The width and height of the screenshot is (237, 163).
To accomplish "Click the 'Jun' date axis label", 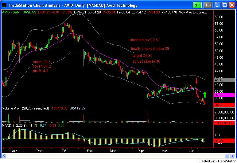I will 192,151.
